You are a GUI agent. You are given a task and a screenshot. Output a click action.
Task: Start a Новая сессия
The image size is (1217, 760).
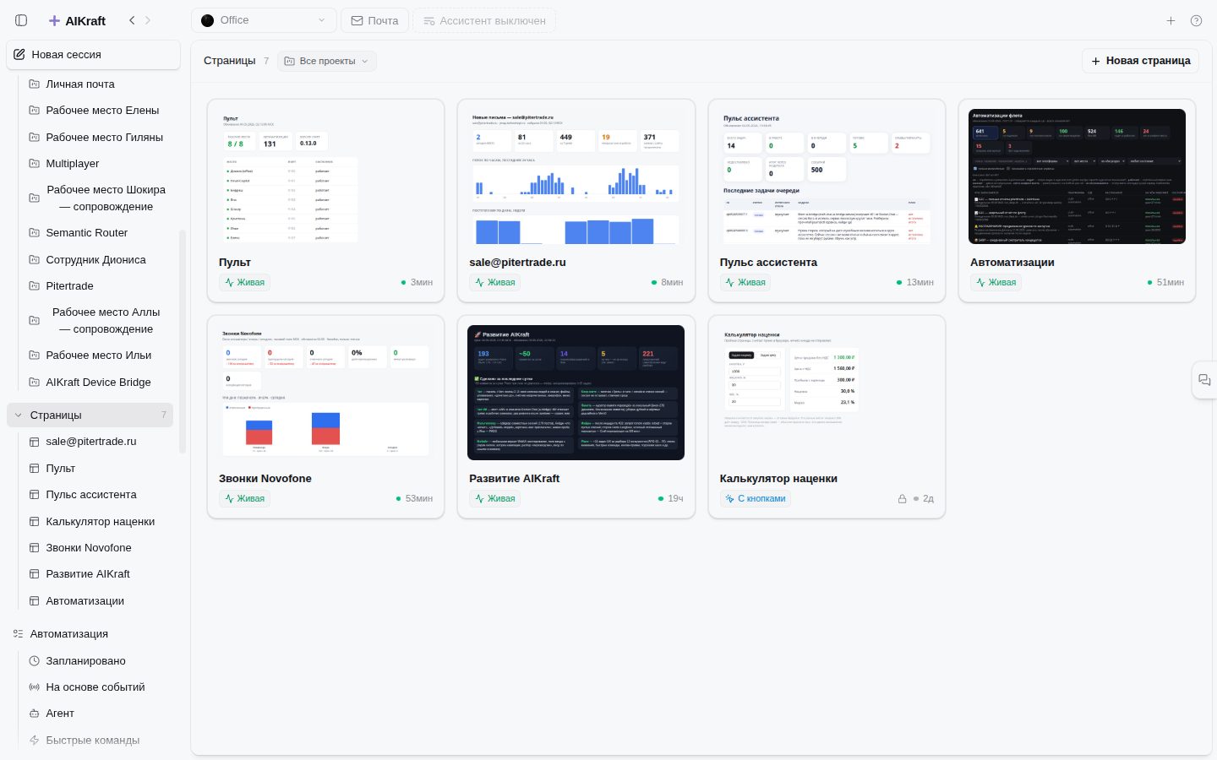point(93,54)
